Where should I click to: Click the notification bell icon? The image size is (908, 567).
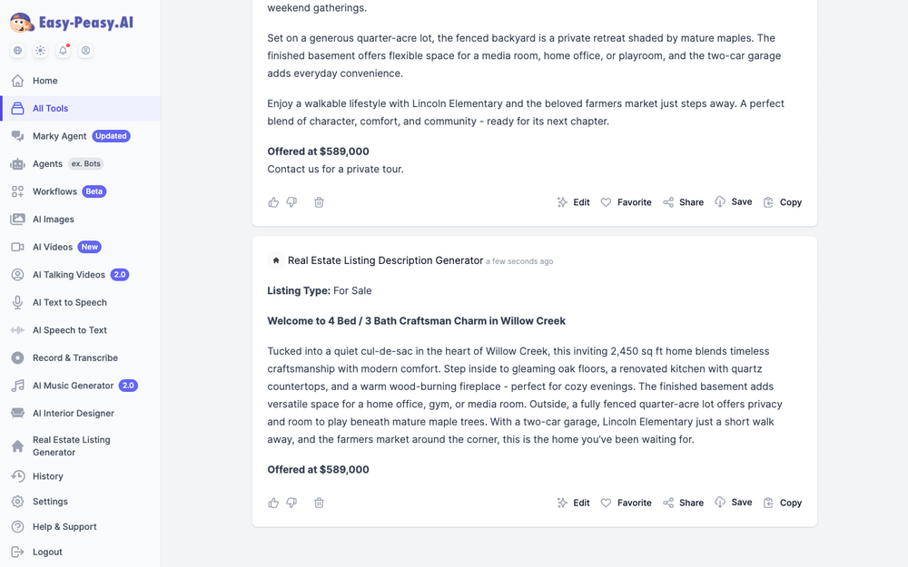coord(63,50)
